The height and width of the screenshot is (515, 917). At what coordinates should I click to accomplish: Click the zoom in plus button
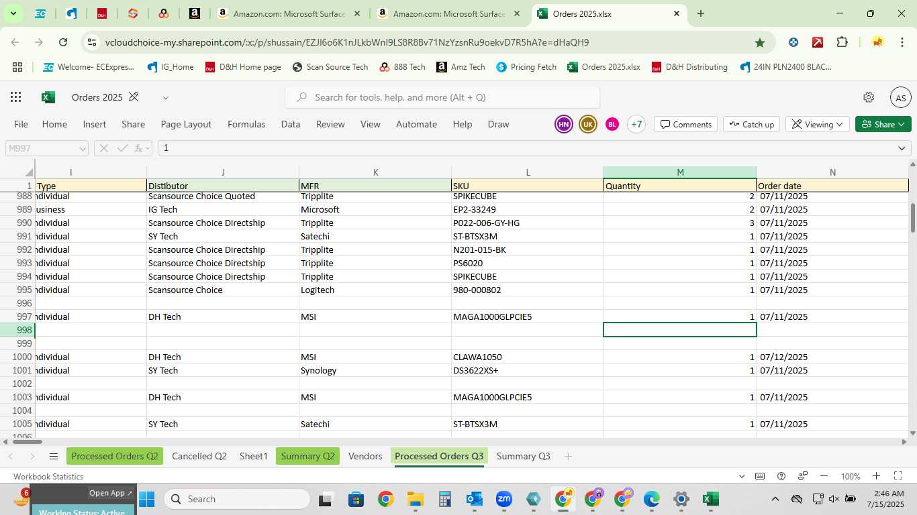(x=876, y=476)
